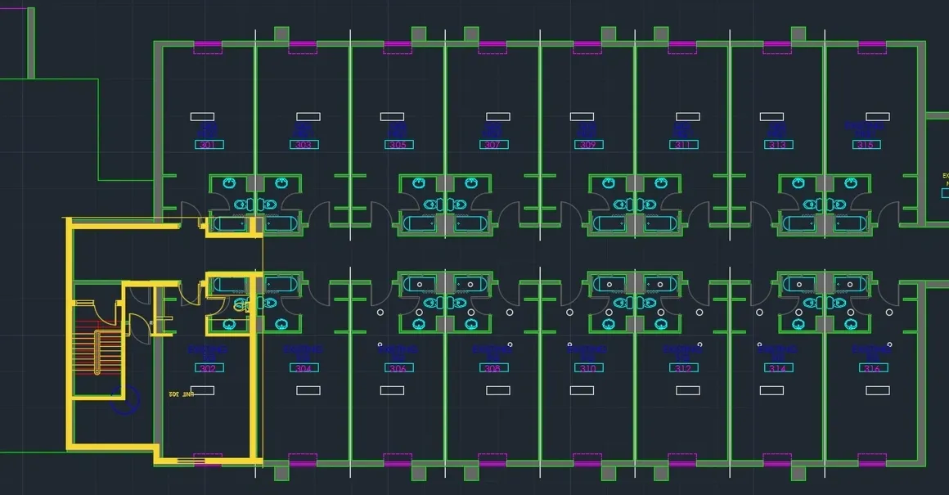Click the magenta window above room 303

click(303, 47)
